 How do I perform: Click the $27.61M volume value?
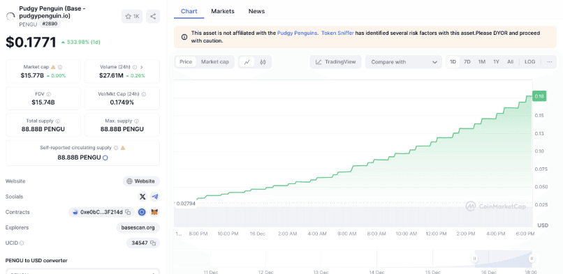point(111,75)
